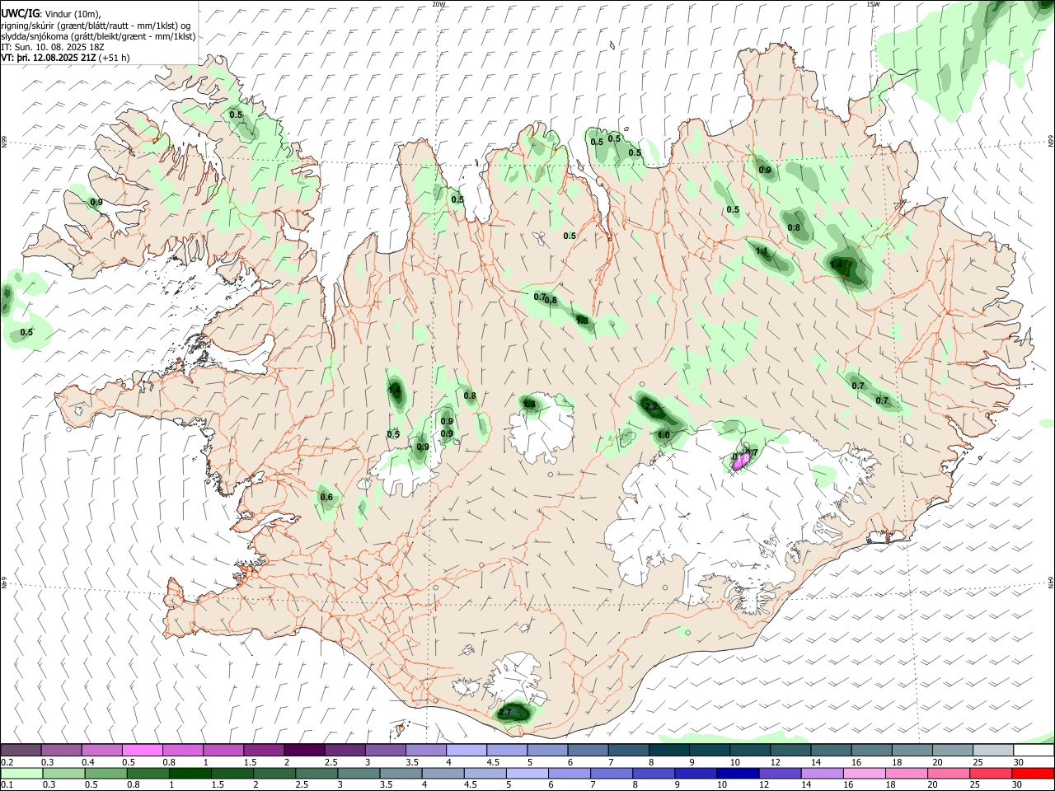Click the palest green lower legend swatch at 0.1
Viewport: 1055px width, 791px height.
click(21, 773)
